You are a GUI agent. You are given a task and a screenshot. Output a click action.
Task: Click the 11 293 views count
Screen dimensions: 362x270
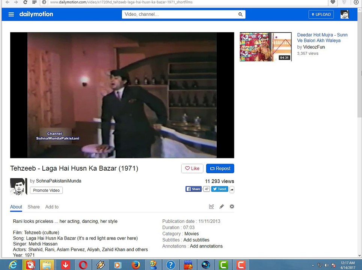[219, 181]
